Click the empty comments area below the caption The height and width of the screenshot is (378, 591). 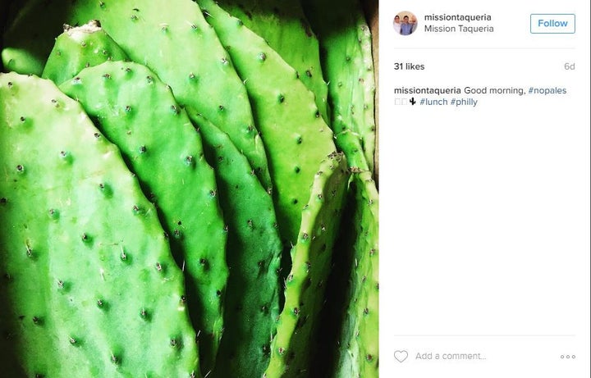pos(484,222)
